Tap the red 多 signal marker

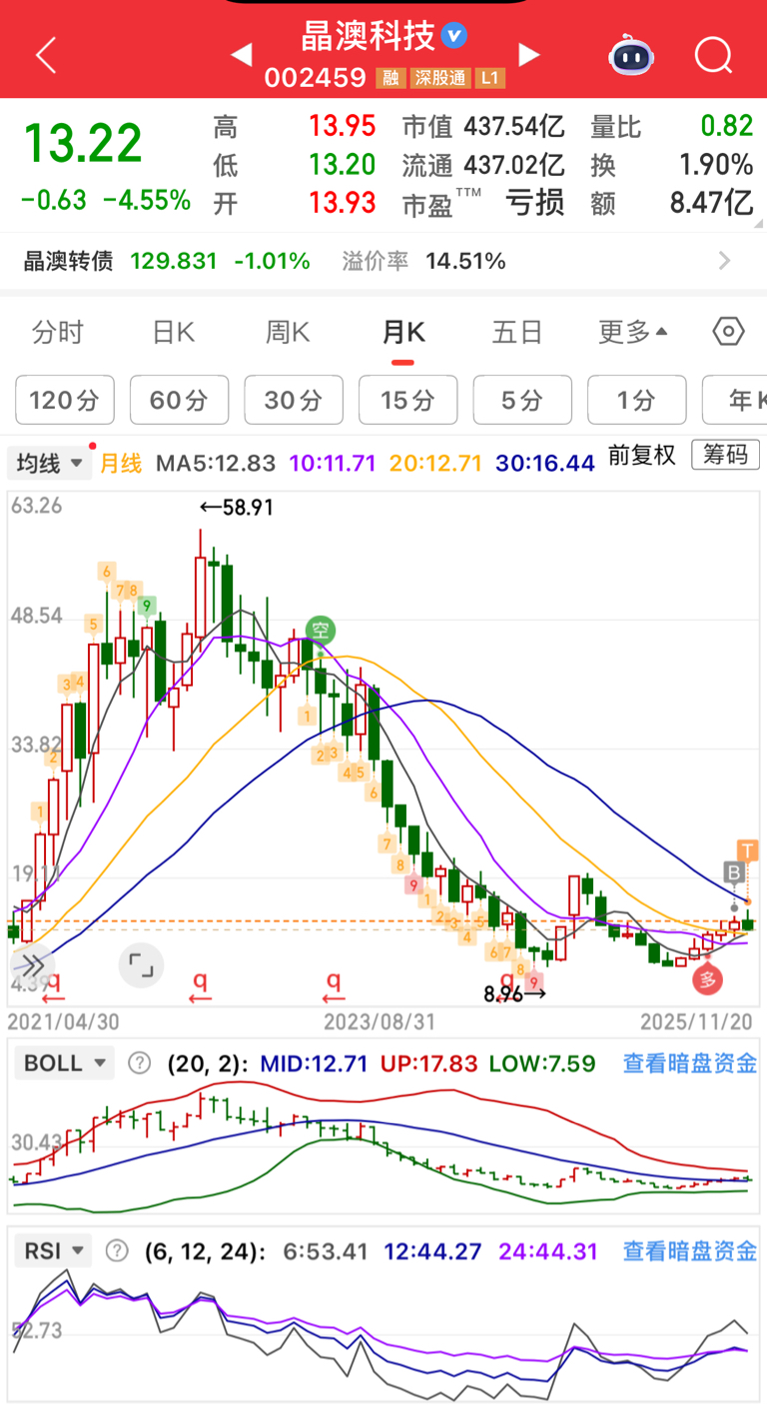(707, 979)
